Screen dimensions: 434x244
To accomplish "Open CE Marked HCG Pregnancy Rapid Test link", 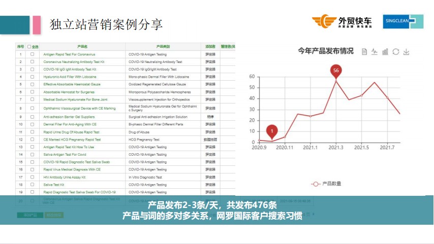I will [72, 140].
